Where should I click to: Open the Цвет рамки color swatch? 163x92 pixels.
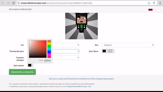(x=31, y=65)
